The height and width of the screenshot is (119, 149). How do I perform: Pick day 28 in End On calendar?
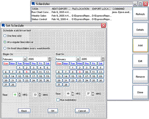pos(66,85)
